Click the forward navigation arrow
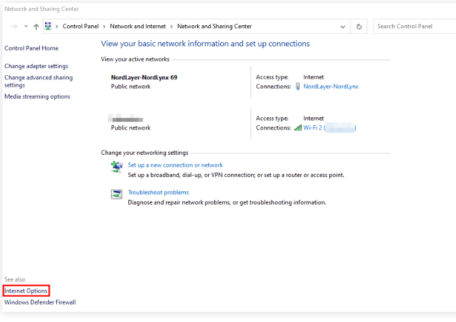The width and height of the screenshot is (456, 322). coord(14,26)
